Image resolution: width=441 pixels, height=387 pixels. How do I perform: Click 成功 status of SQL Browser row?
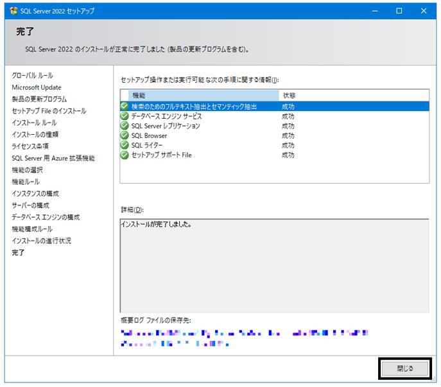pos(288,135)
